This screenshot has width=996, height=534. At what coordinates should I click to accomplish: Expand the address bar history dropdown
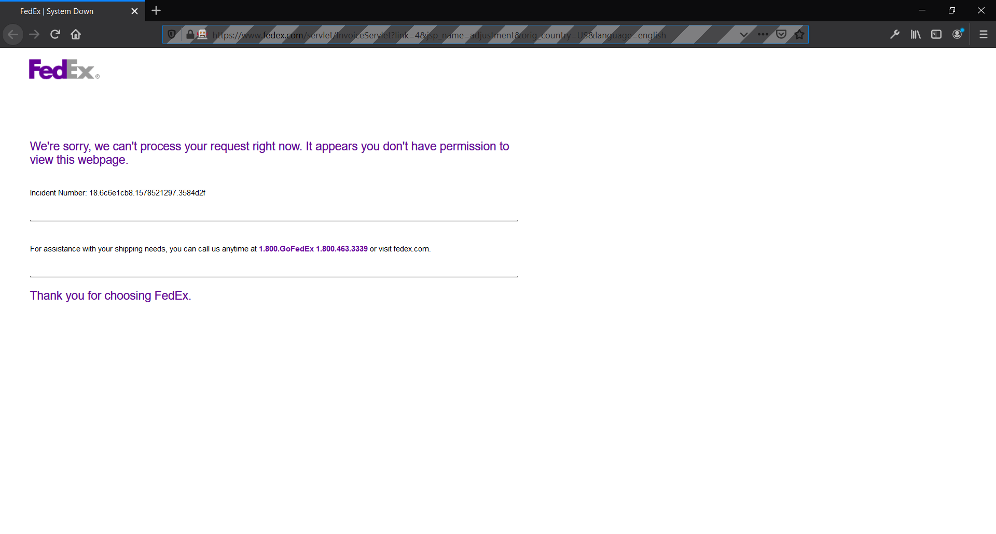(x=743, y=35)
